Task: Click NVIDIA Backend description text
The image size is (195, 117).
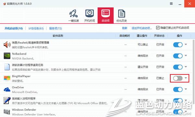Action: (x=23, y=58)
